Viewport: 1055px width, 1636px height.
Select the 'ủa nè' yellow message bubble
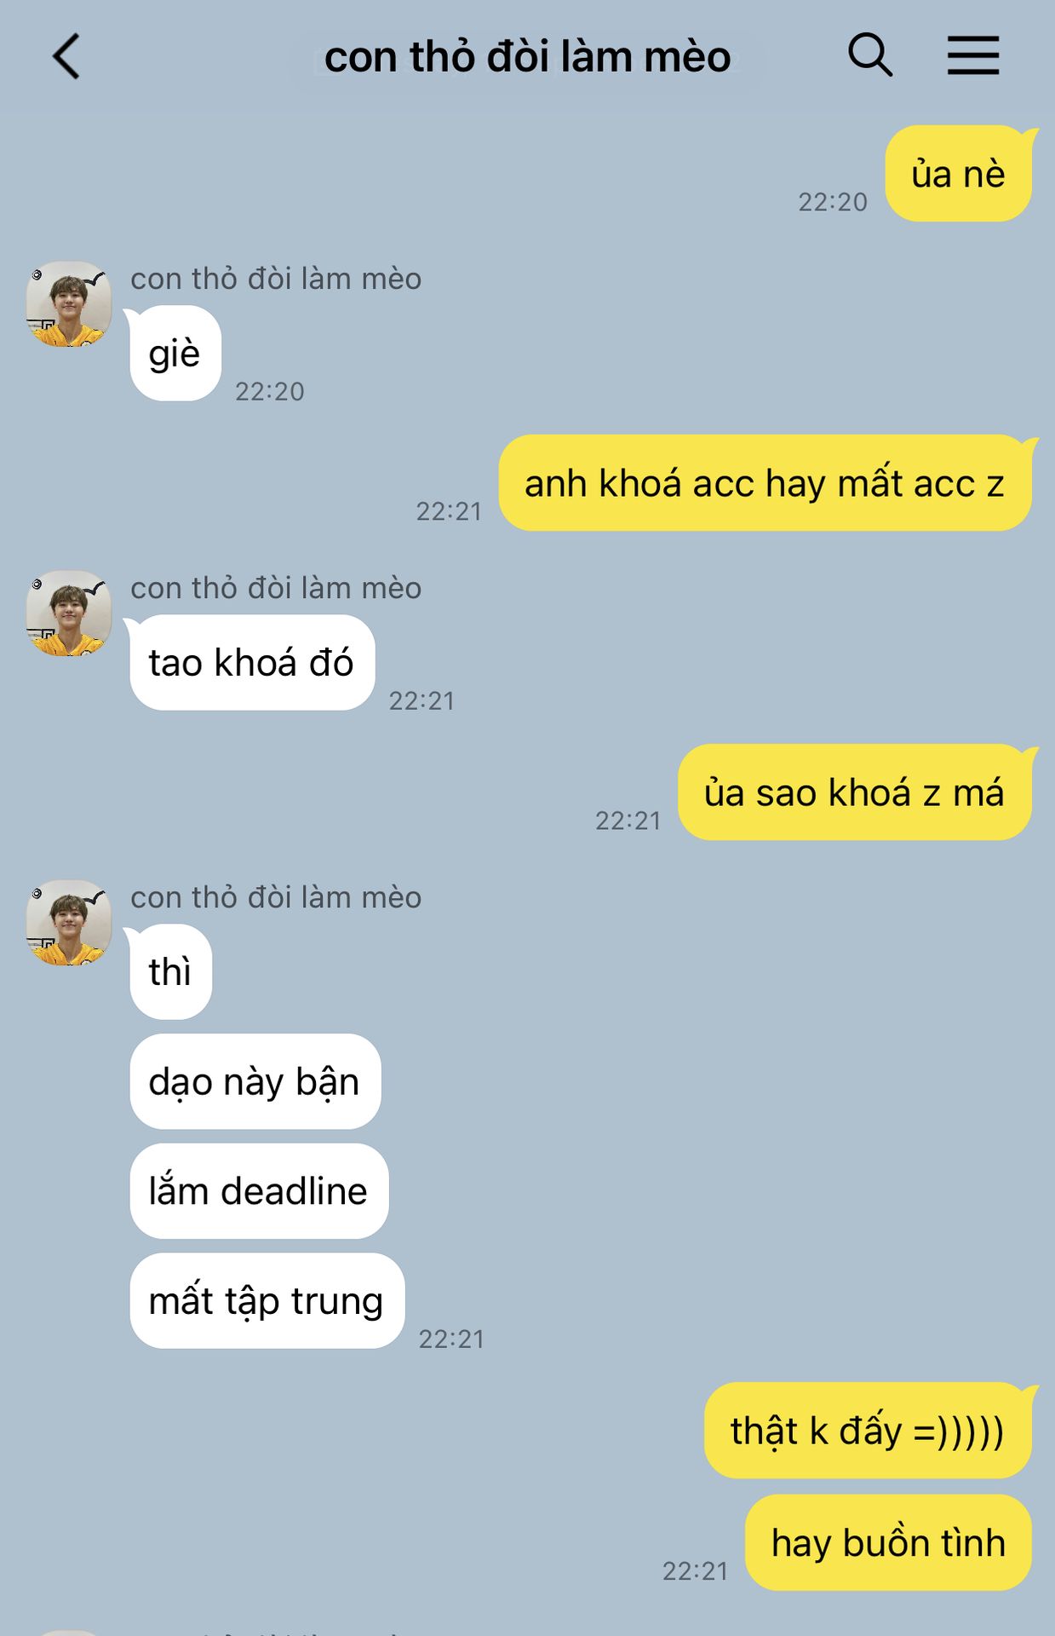(x=959, y=174)
